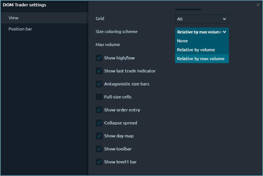Disable Show day map checkbox
The width and height of the screenshot is (263, 176).
[x=99, y=136]
